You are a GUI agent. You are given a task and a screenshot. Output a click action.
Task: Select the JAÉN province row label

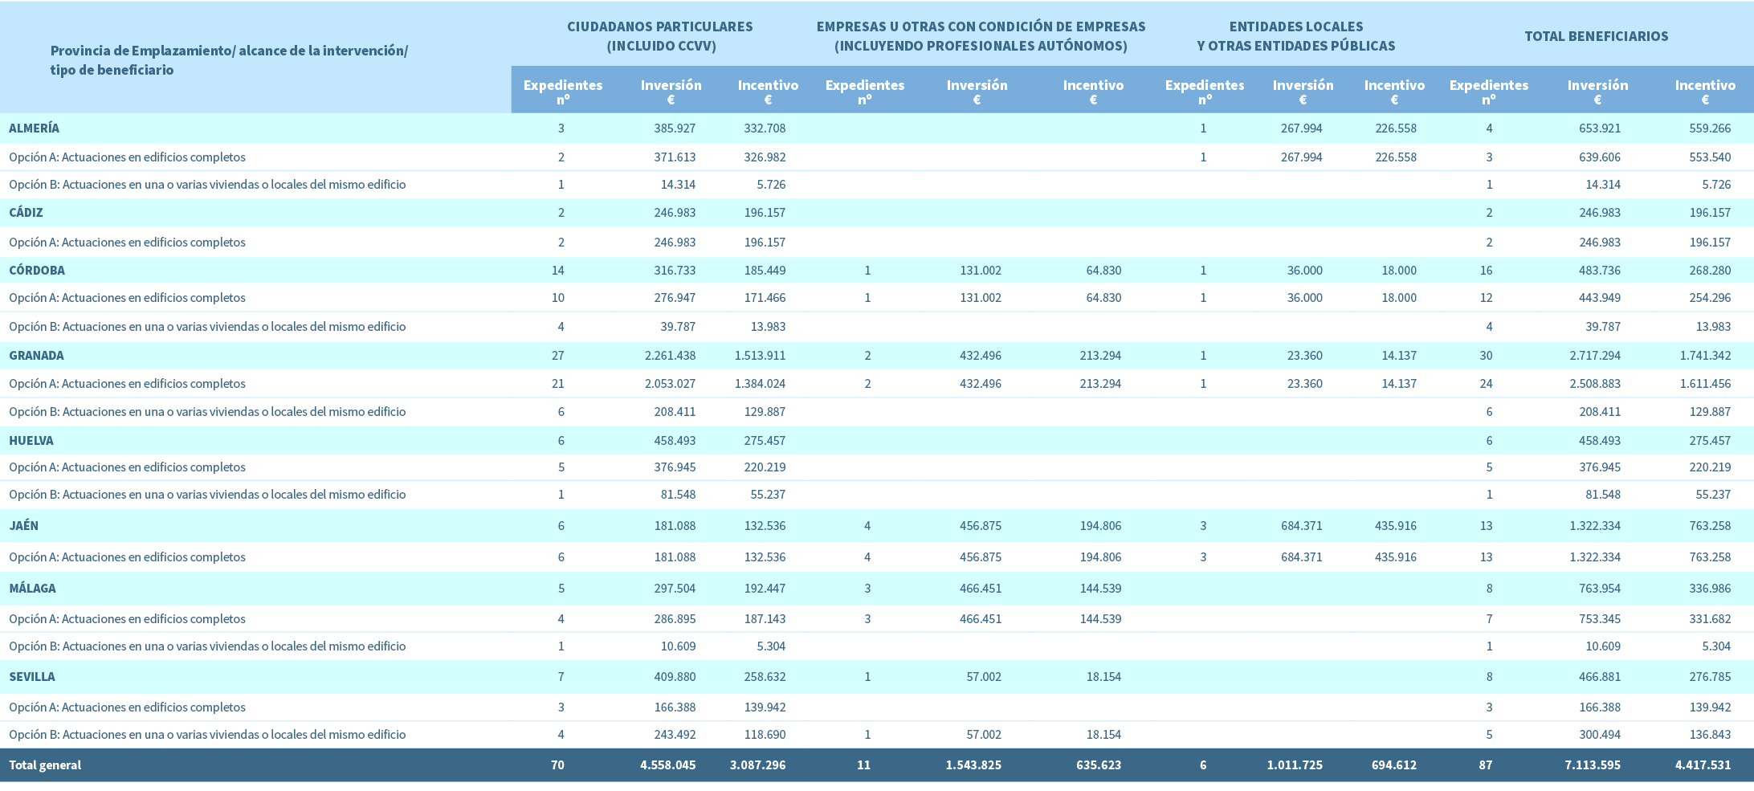[x=24, y=526]
